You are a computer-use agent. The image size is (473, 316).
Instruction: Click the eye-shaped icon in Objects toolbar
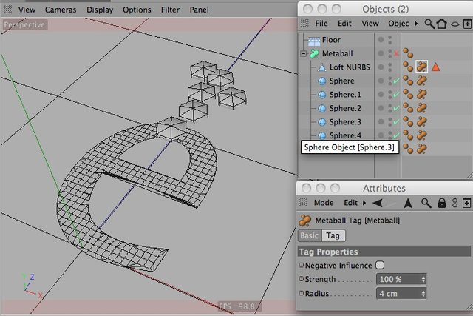455,24
